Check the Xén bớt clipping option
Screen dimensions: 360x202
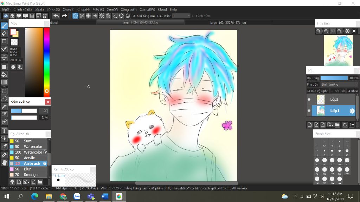click(332, 91)
